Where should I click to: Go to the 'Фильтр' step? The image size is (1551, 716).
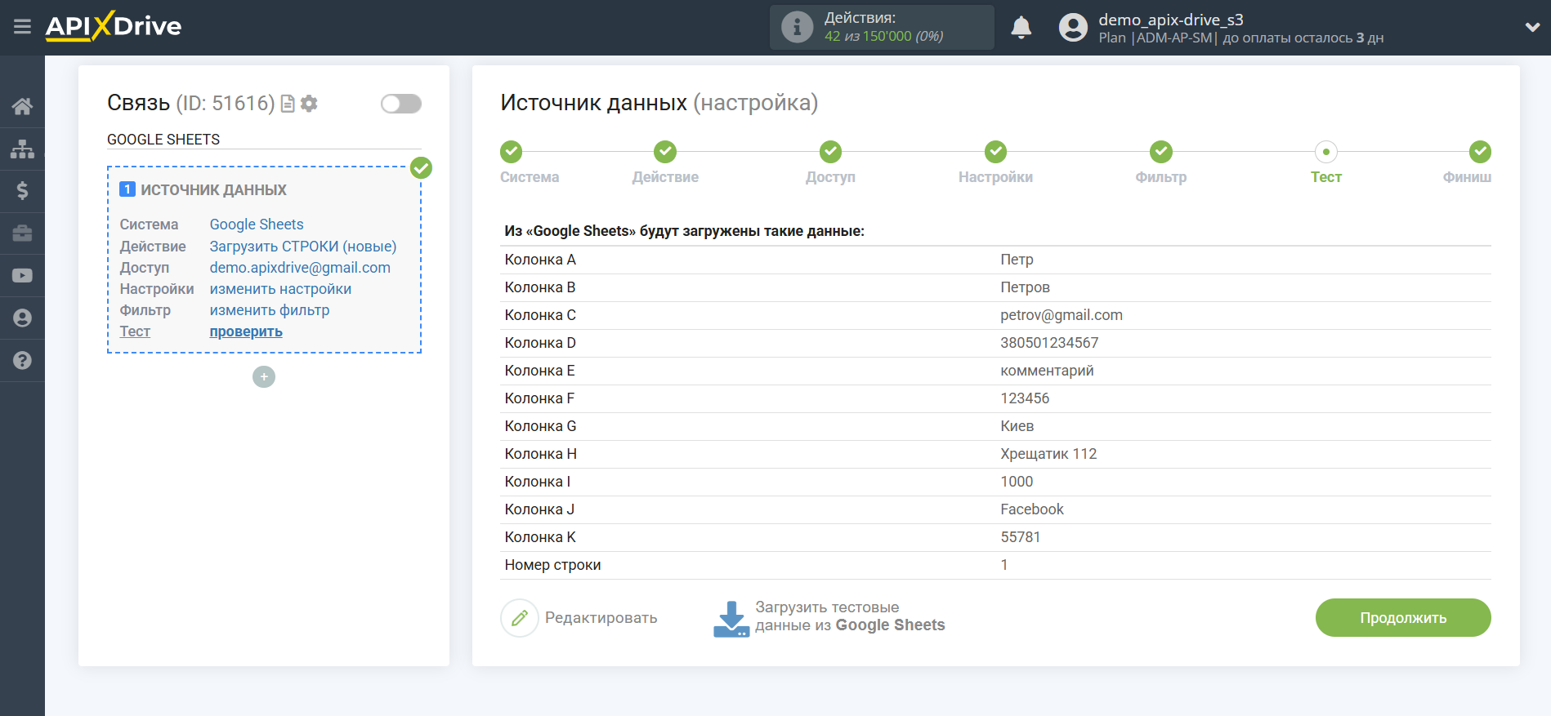1161,177
